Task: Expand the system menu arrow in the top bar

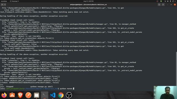Action: pyautogui.click(x=175, y=1)
